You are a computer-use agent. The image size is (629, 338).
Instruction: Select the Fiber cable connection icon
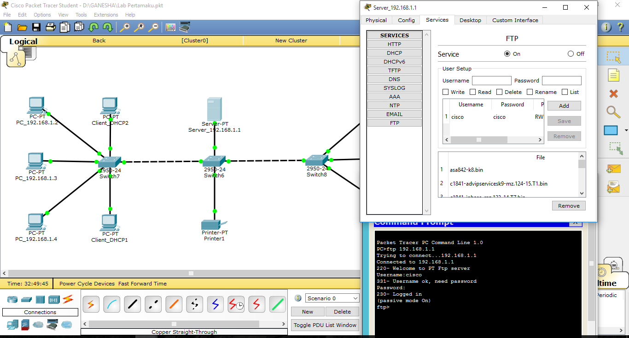pos(174,304)
